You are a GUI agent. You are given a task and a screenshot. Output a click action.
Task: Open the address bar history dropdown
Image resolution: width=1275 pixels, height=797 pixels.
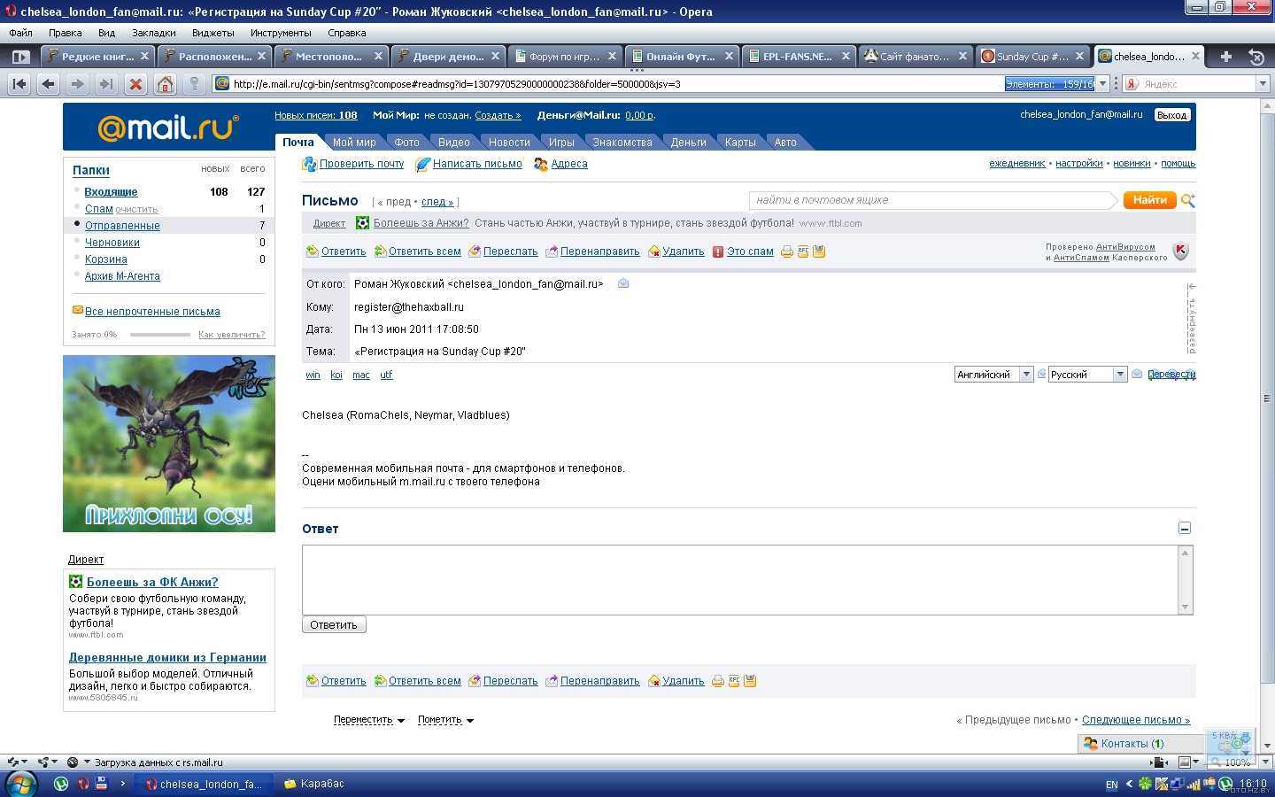1103,84
